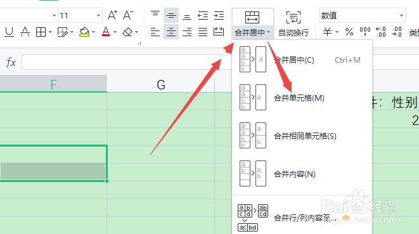
Task: Open the font color dropdown arrow
Action: click(x=115, y=32)
